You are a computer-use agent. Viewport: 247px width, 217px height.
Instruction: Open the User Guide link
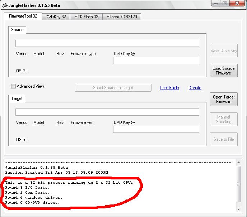point(169,88)
